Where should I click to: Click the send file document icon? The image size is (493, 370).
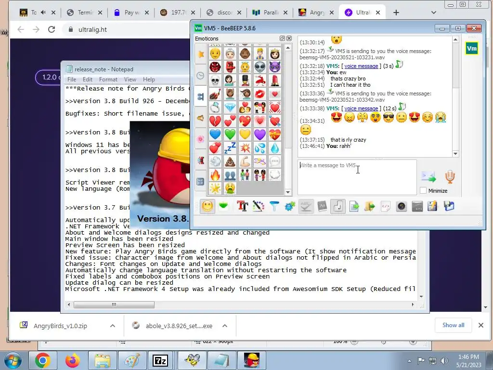[354, 206]
